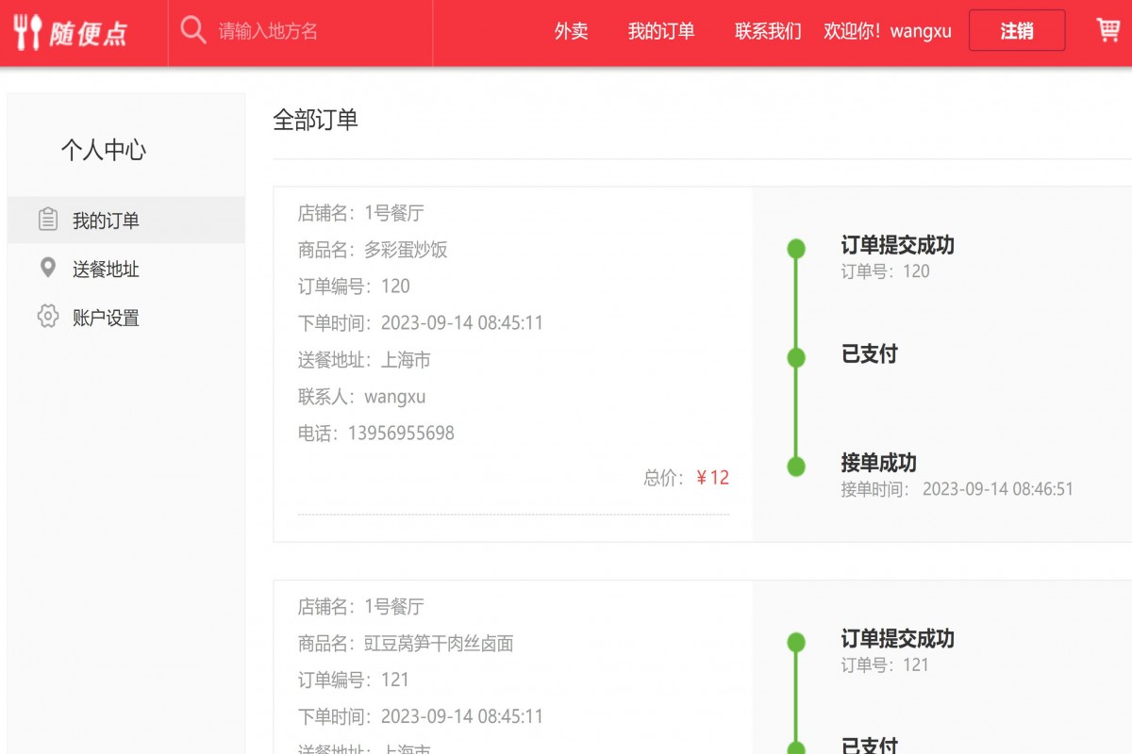The image size is (1132, 754).
Task: Open 我的订单 in the top navigation bar
Action: coord(661,31)
